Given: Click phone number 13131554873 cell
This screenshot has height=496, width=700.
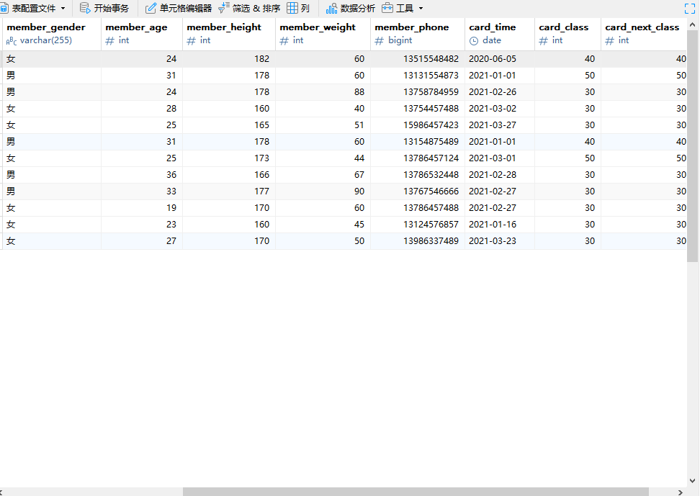Looking at the screenshot, I should (418, 76).
